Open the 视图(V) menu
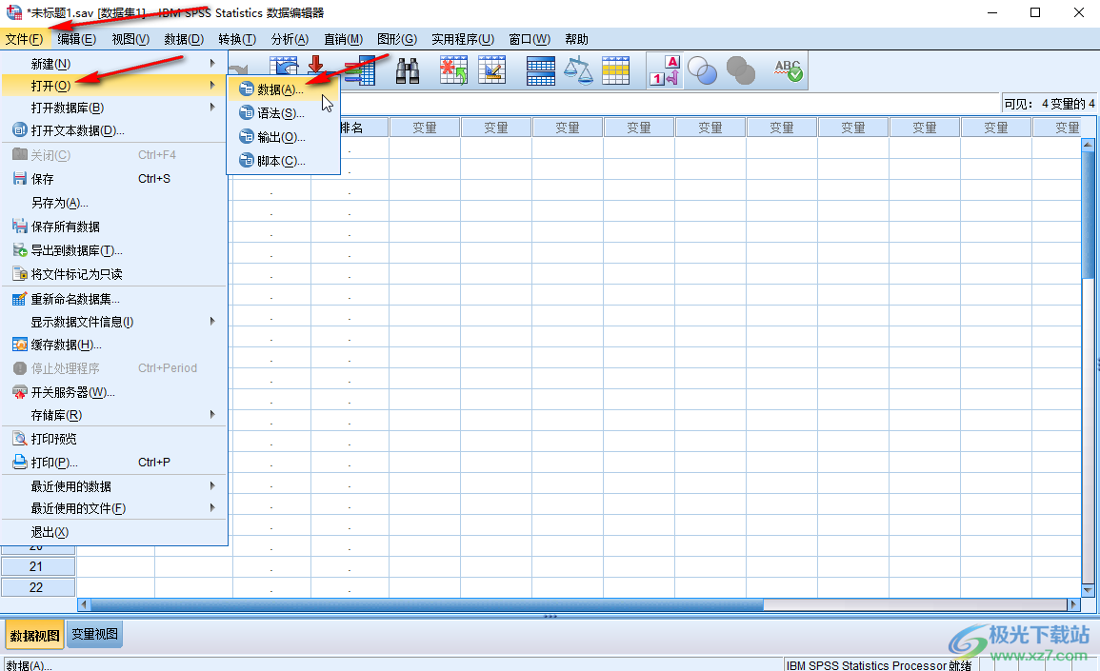This screenshot has width=1100, height=671. click(130, 39)
